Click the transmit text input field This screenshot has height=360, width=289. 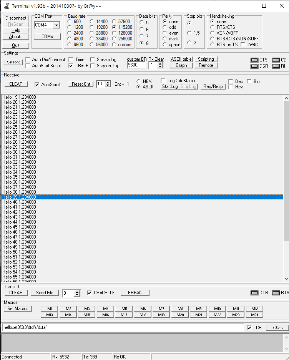(123, 328)
